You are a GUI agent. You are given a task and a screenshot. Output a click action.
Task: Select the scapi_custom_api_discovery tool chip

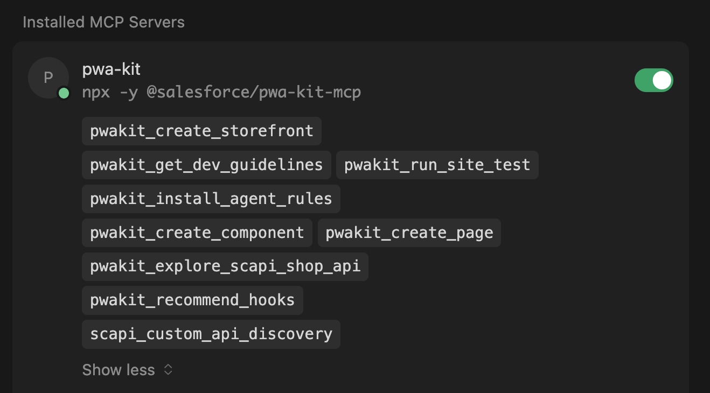(211, 334)
